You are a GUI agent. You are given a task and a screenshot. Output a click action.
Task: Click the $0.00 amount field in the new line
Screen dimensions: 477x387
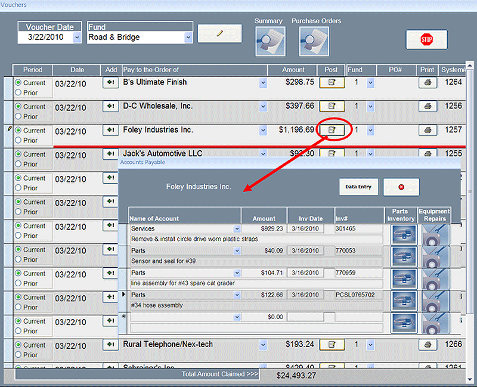coord(264,317)
